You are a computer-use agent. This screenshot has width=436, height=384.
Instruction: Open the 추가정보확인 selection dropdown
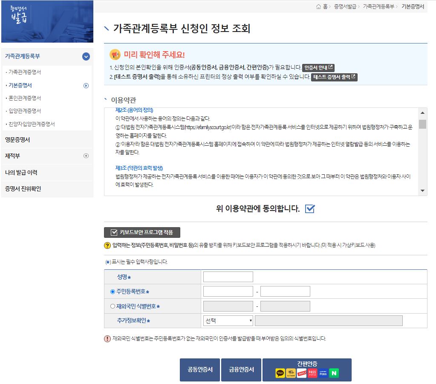click(228, 320)
